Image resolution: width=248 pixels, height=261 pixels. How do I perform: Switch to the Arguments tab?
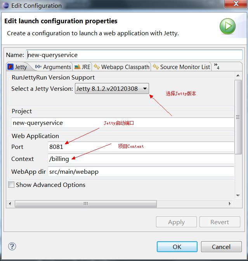pyautogui.click(x=54, y=67)
